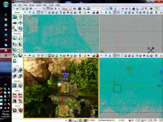This screenshot has width=163, height=122.
Task: Open the Brush menu
Action: coord(32,5)
